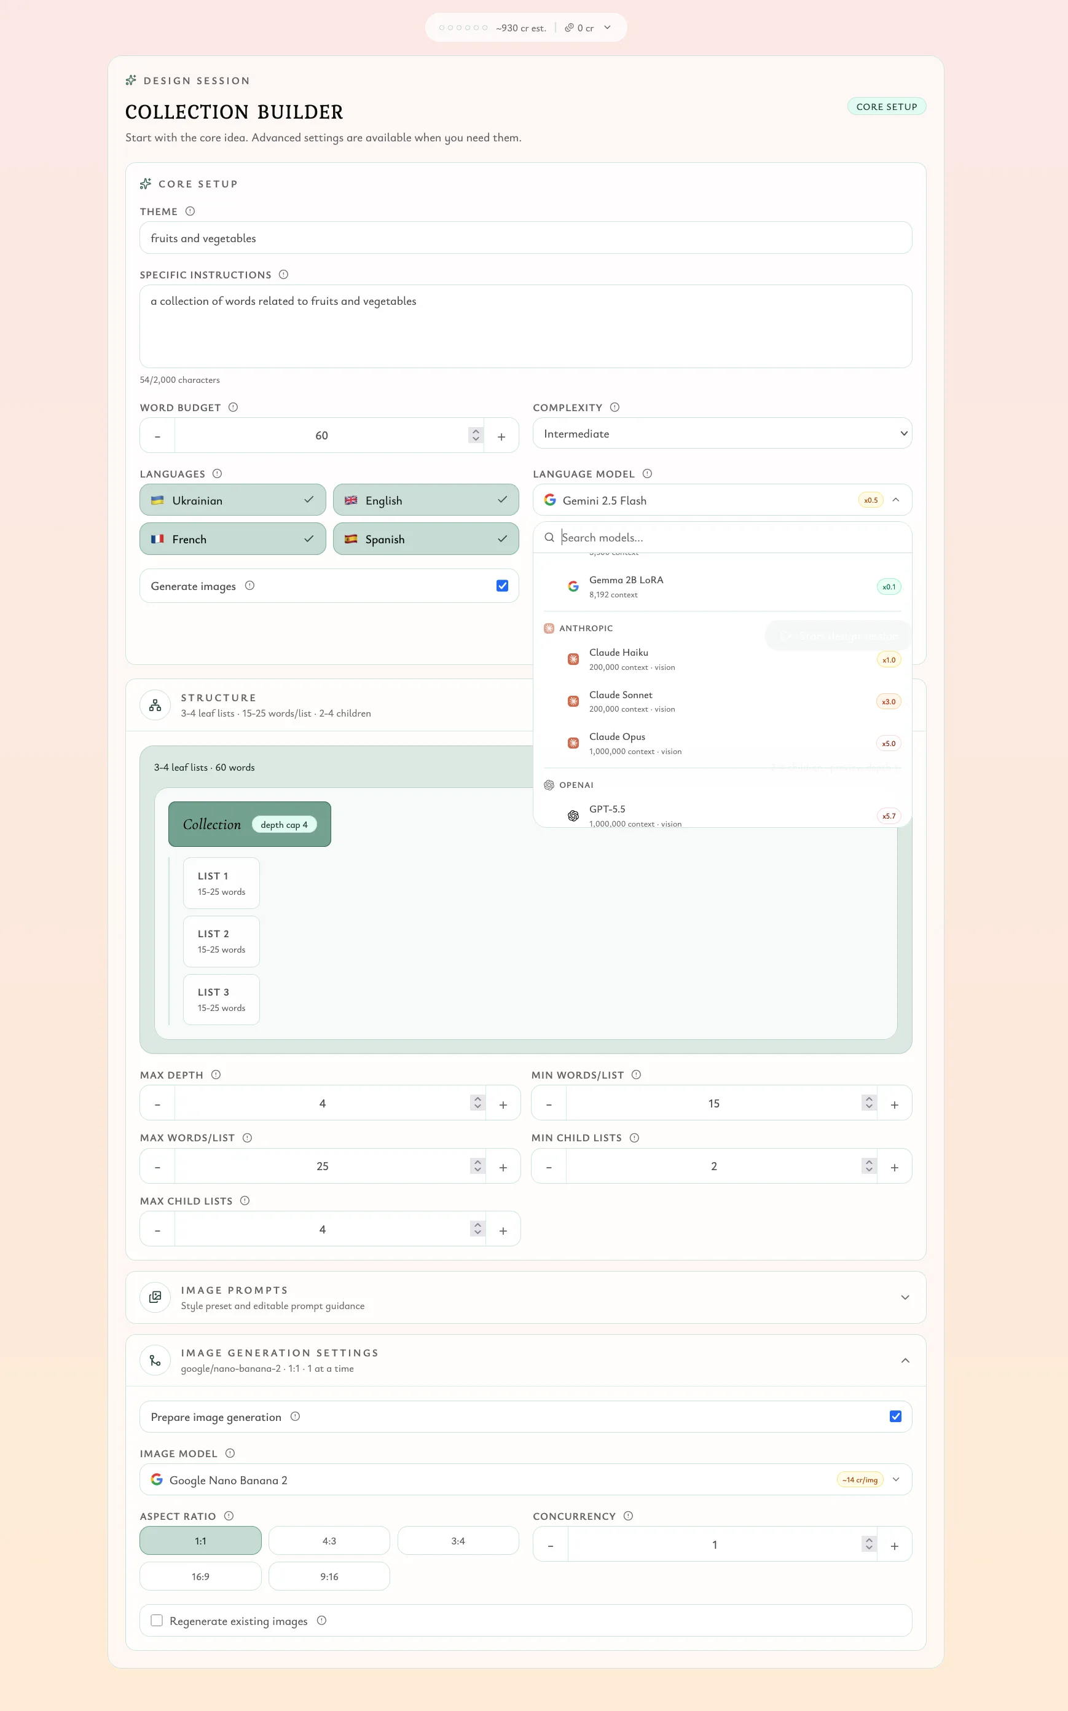Click the Concurrency info icon
1068x1711 pixels.
(x=628, y=1516)
